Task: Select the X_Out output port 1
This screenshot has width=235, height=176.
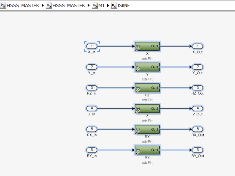Action: [198, 46]
